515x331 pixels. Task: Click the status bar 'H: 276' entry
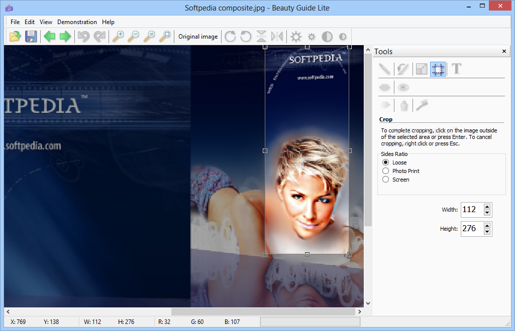pyautogui.click(x=126, y=322)
